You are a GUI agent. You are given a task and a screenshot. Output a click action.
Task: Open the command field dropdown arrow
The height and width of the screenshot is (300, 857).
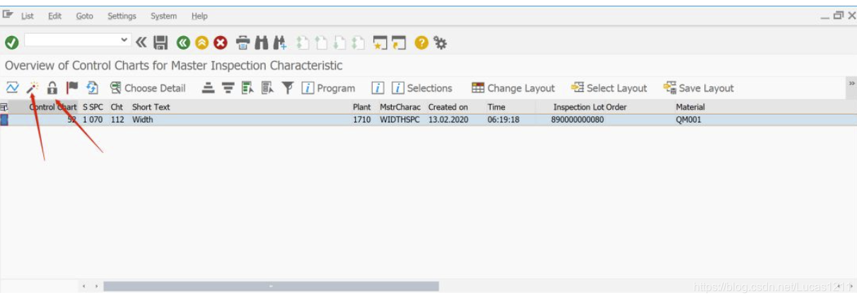click(x=124, y=40)
